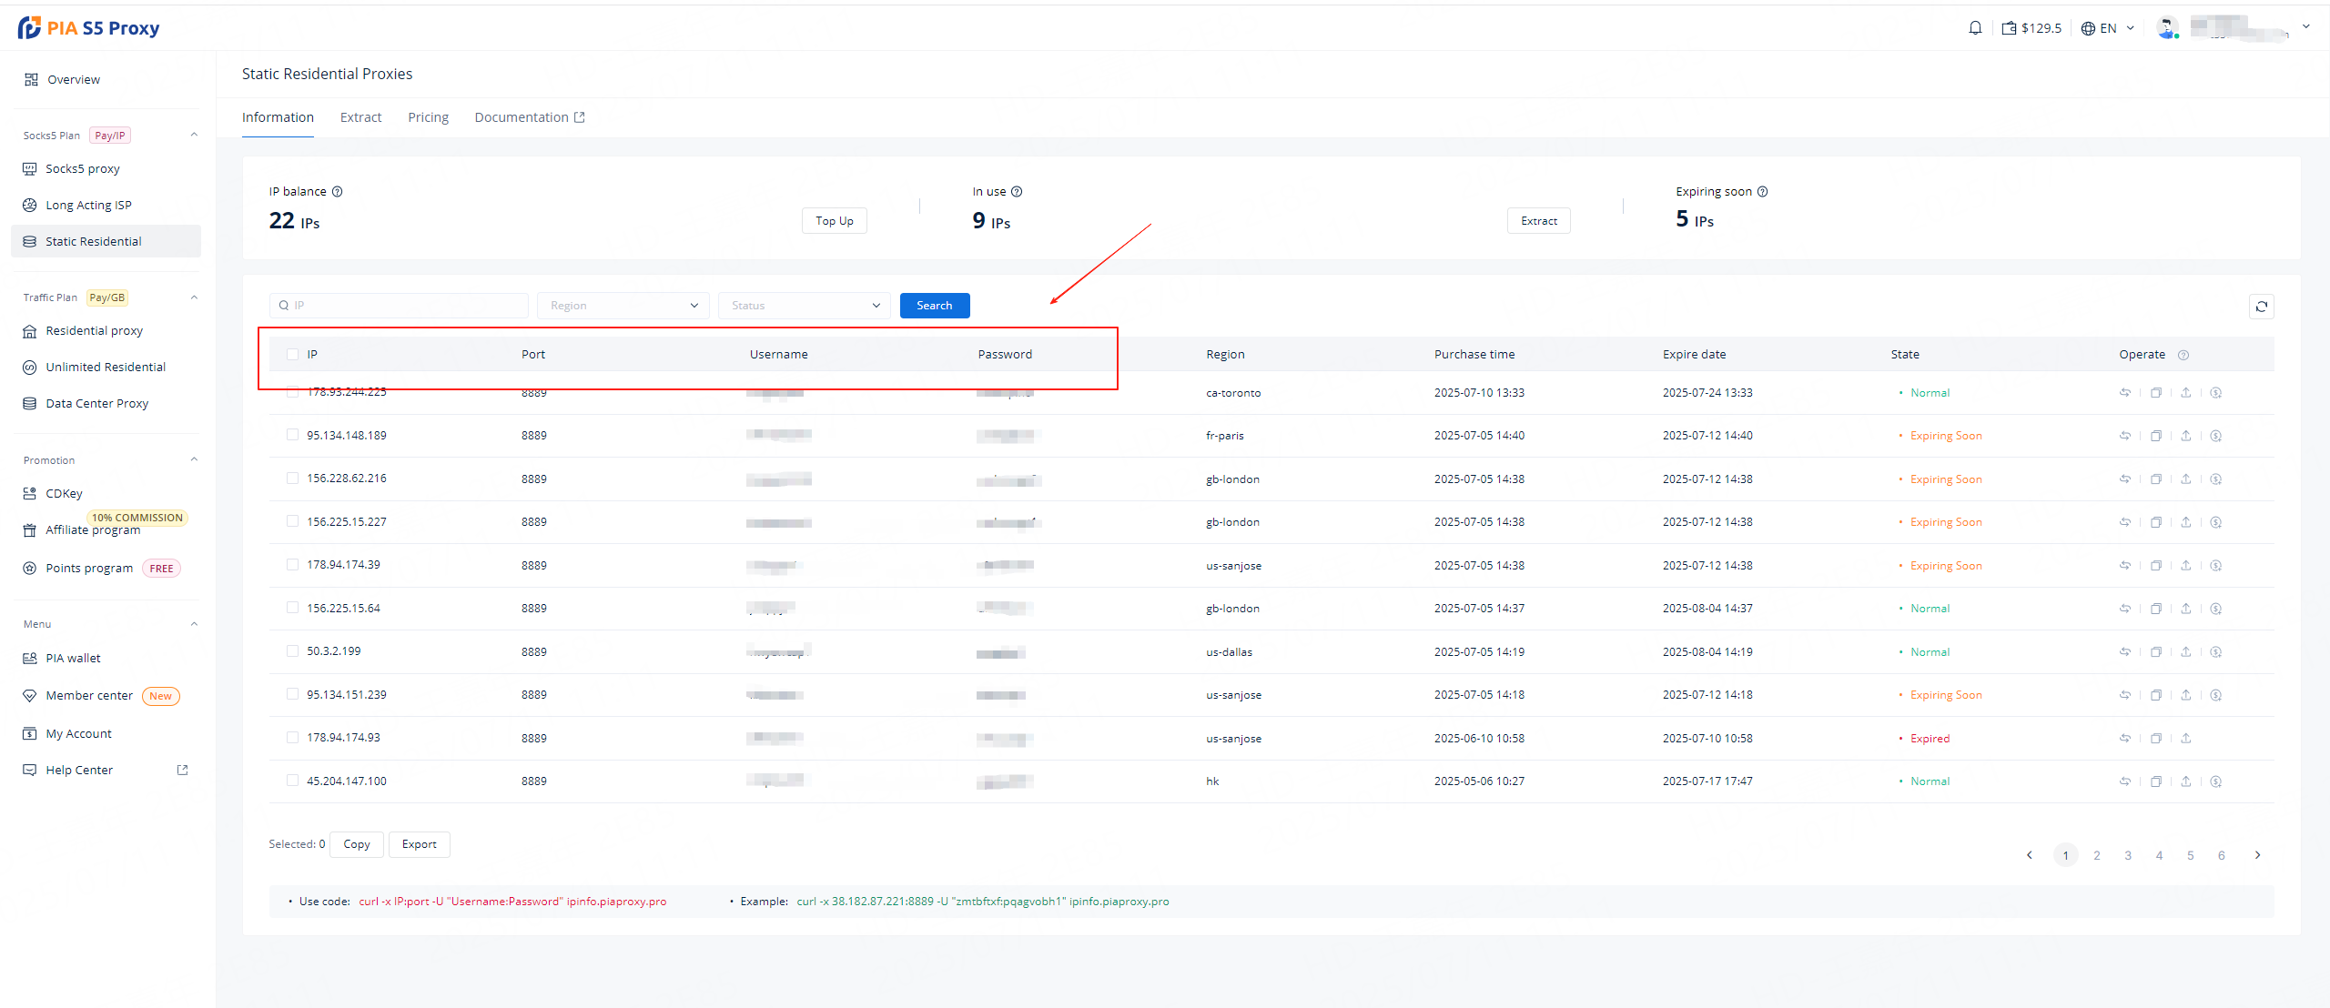Click the Top Up button
The image size is (2330, 1008).
834,221
